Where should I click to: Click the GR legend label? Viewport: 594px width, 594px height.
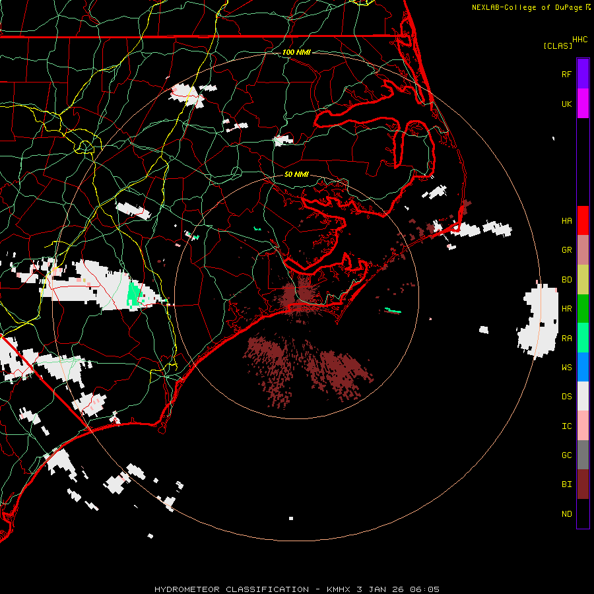pyautogui.click(x=566, y=250)
